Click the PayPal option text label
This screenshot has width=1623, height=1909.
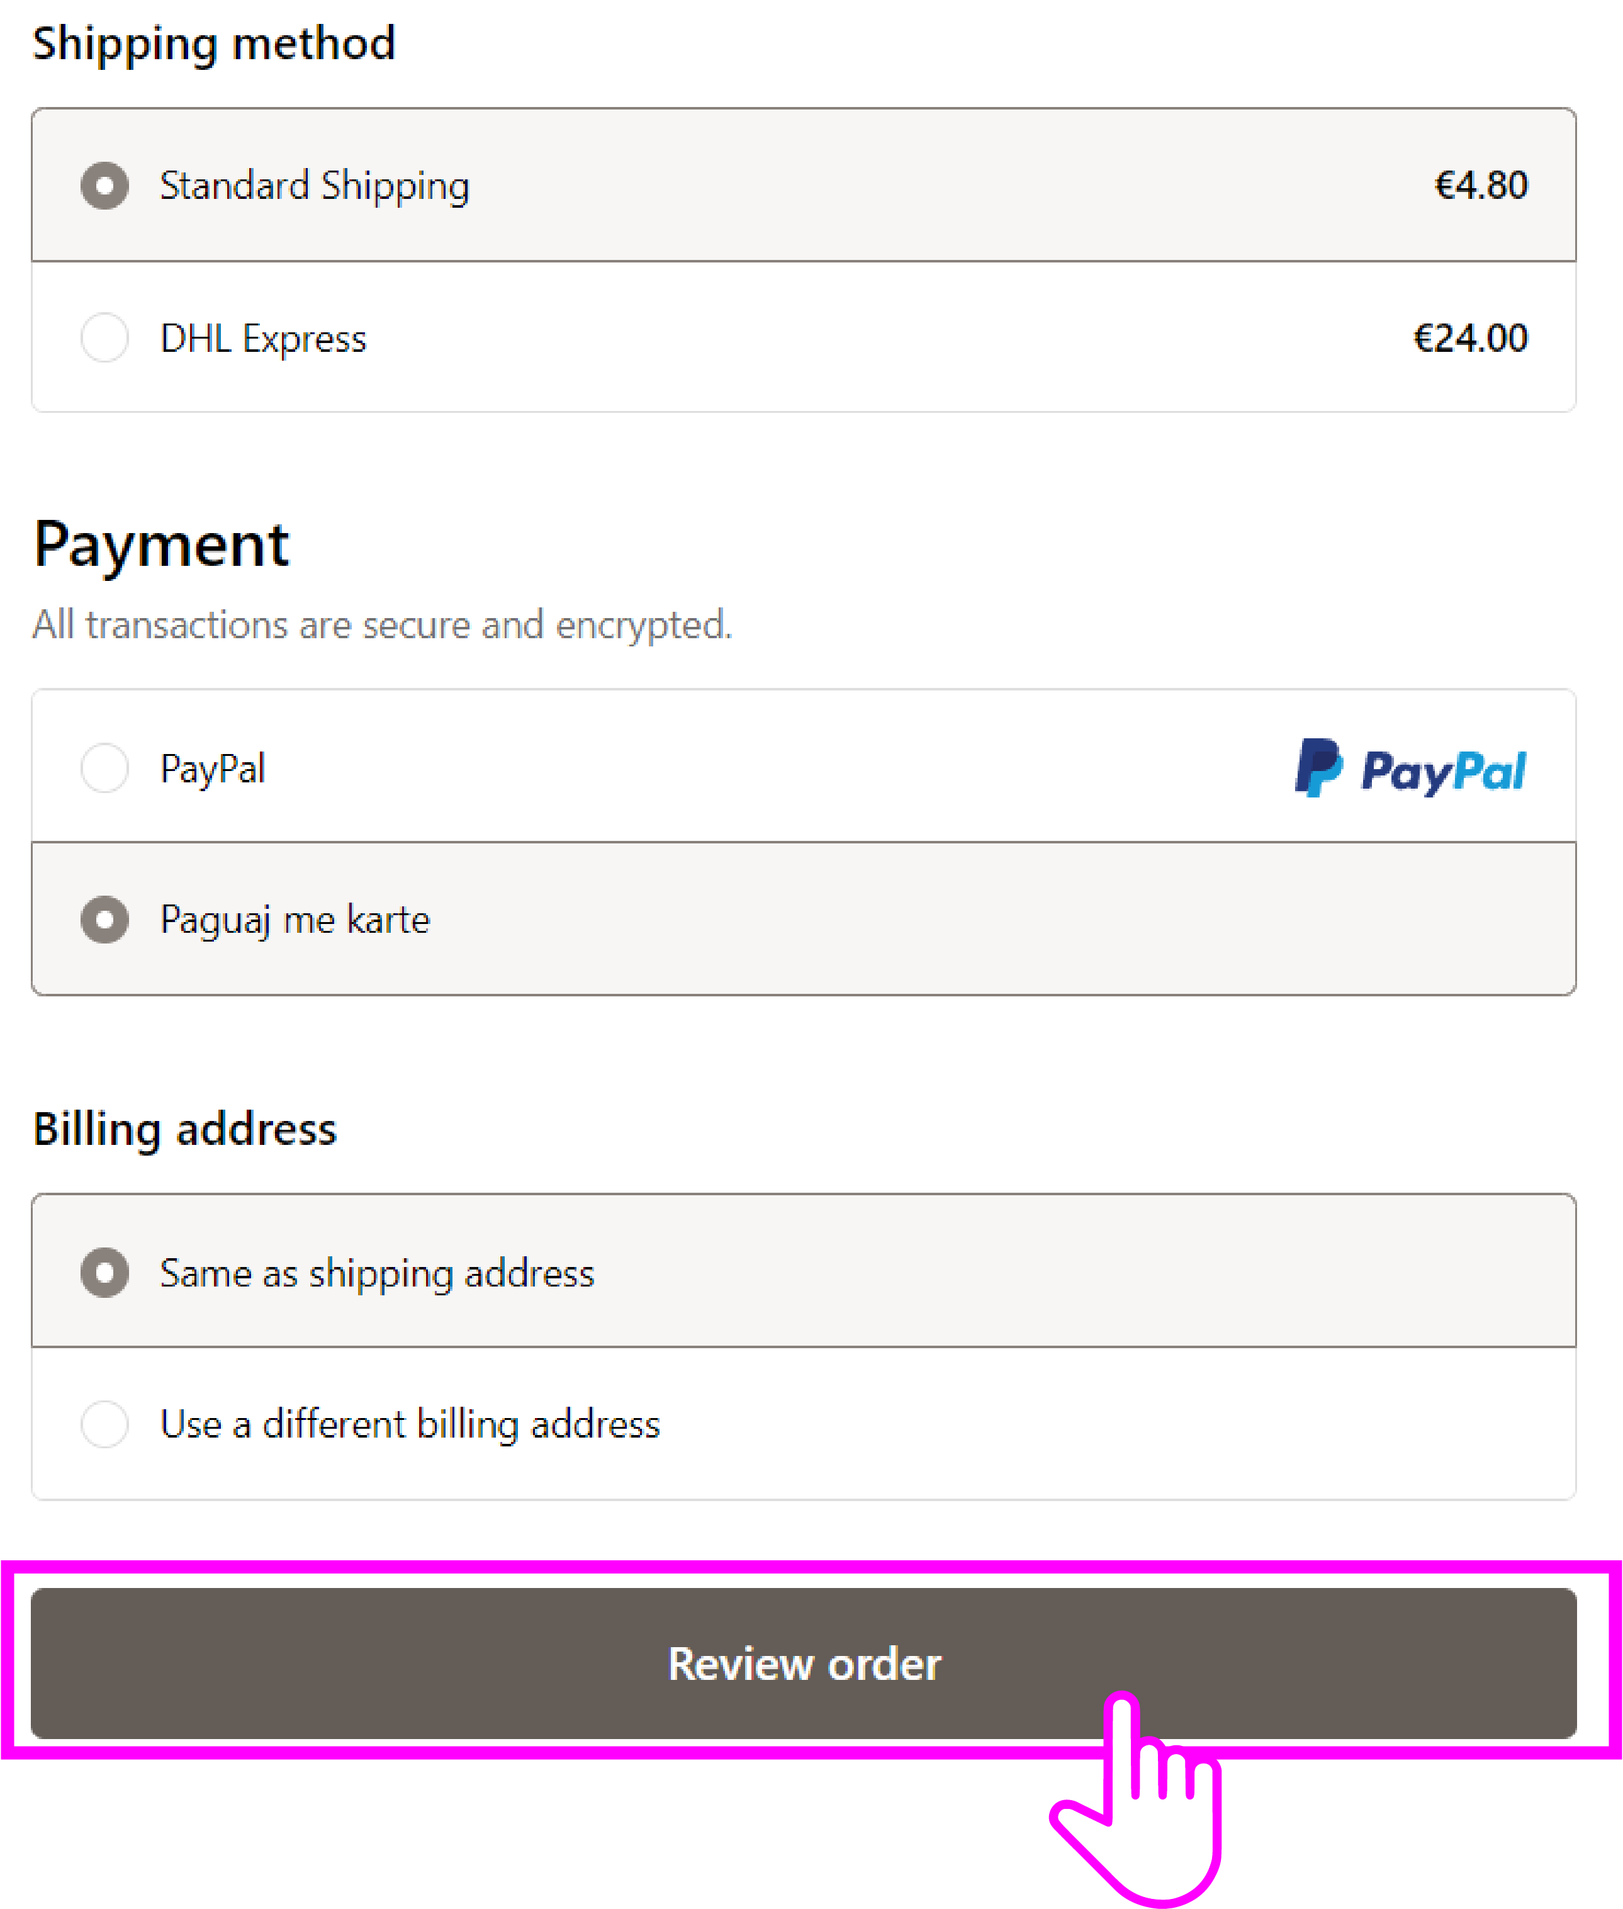tap(213, 769)
